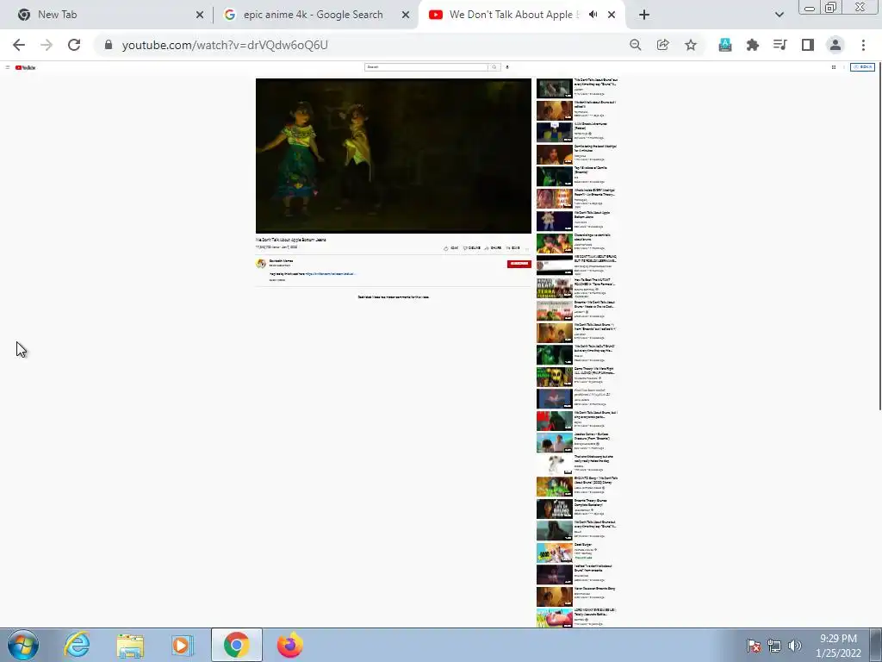882x662 pixels.
Task: Close the New Tab tab
Action: tap(200, 15)
